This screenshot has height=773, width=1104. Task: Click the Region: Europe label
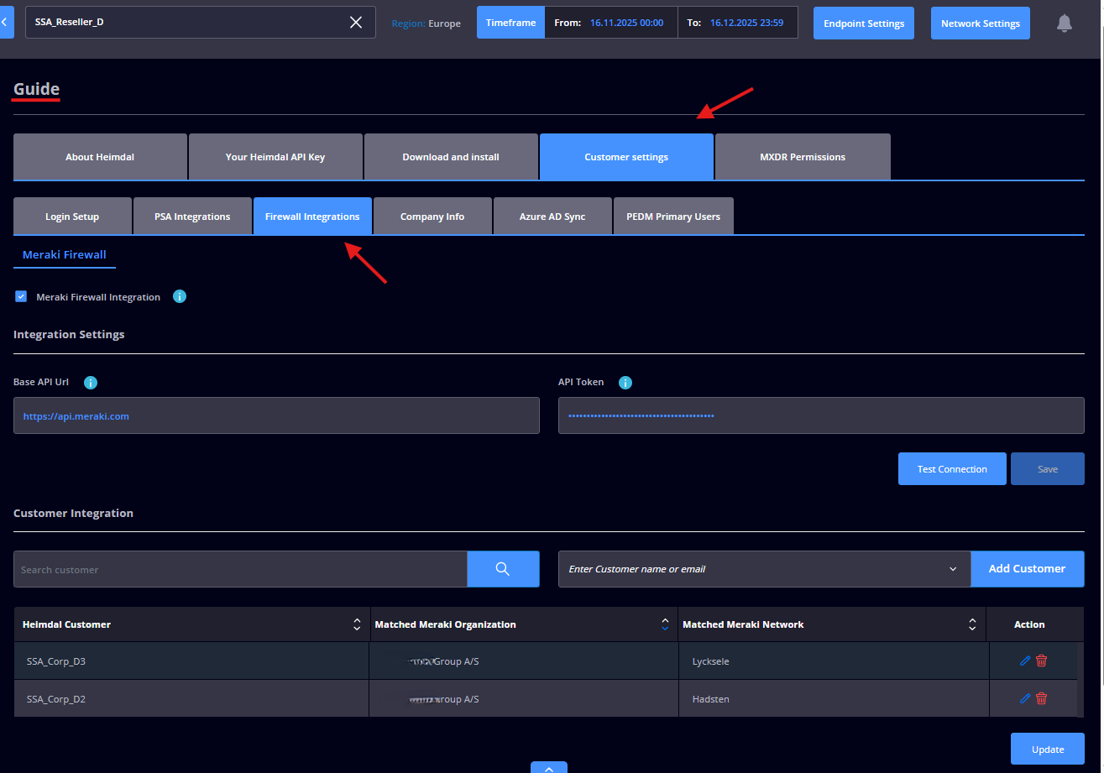[x=426, y=24]
